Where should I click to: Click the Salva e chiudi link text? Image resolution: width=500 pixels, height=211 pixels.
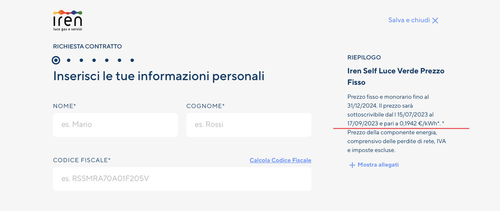(x=409, y=20)
